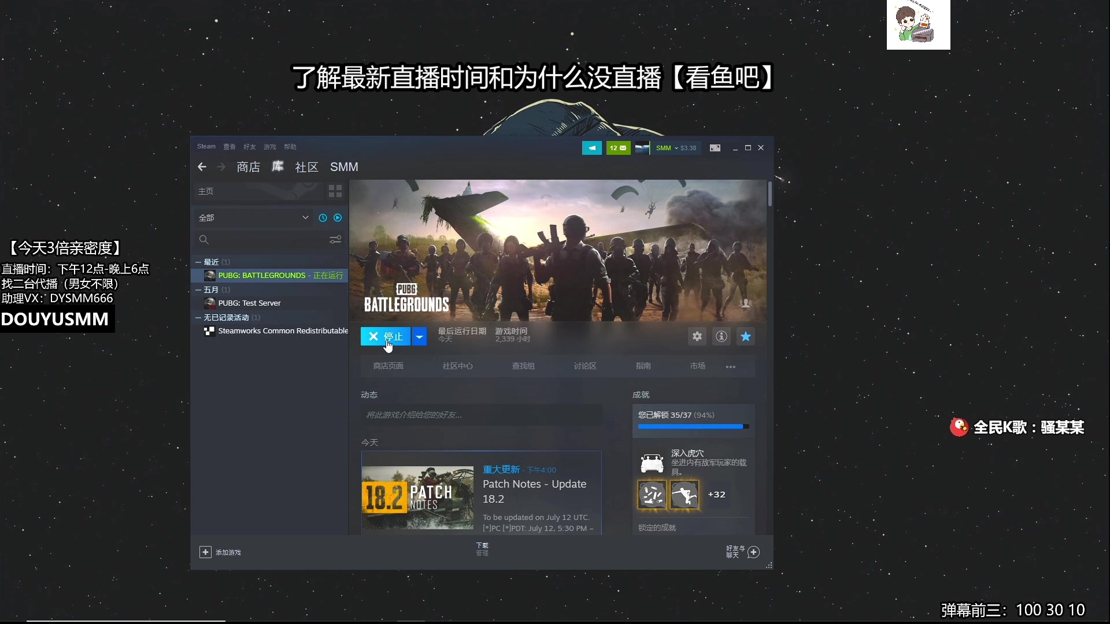This screenshot has height=624, width=1110.
Task: Click the more options (···) tab on PUBG
Action: 730,366
